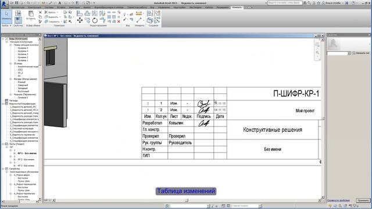Click the Изменить тип (Edit Type) button

(x=361, y=53)
